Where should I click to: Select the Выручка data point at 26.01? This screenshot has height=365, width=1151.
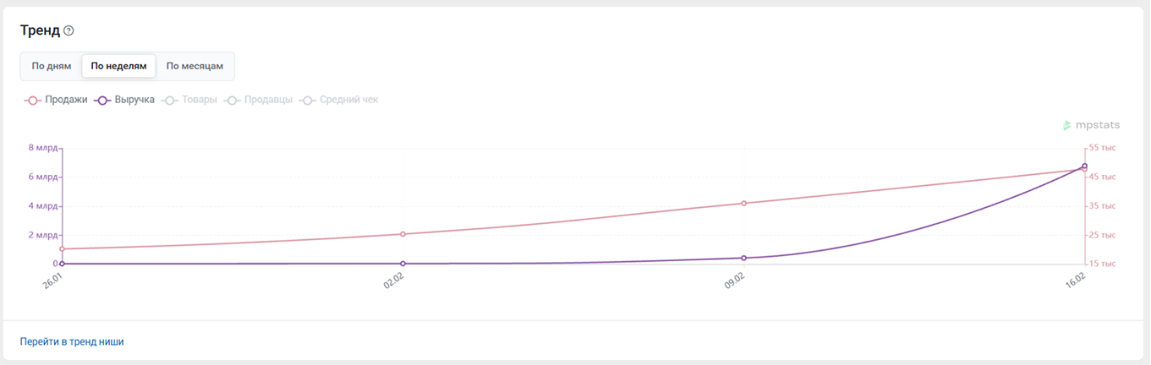63,264
